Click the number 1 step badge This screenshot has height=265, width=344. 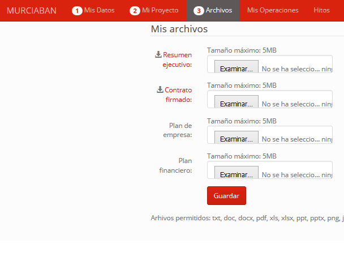[x=77, y=11]
